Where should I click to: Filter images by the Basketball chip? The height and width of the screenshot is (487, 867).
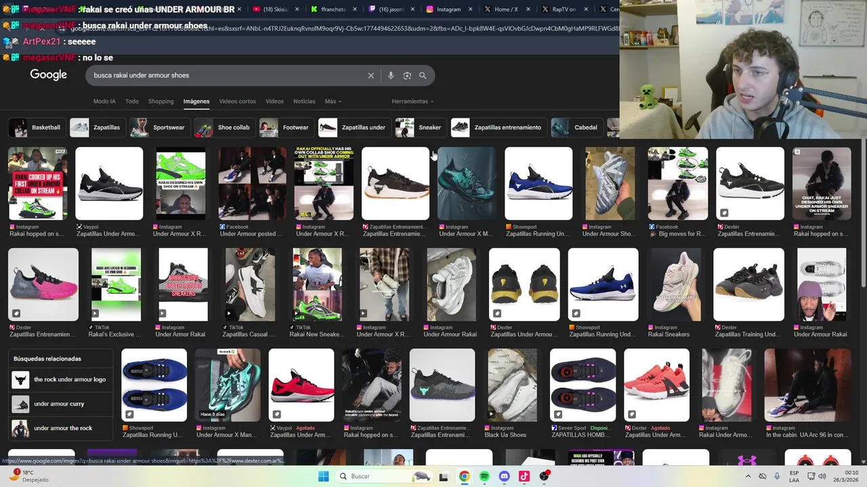coord(37,127)
